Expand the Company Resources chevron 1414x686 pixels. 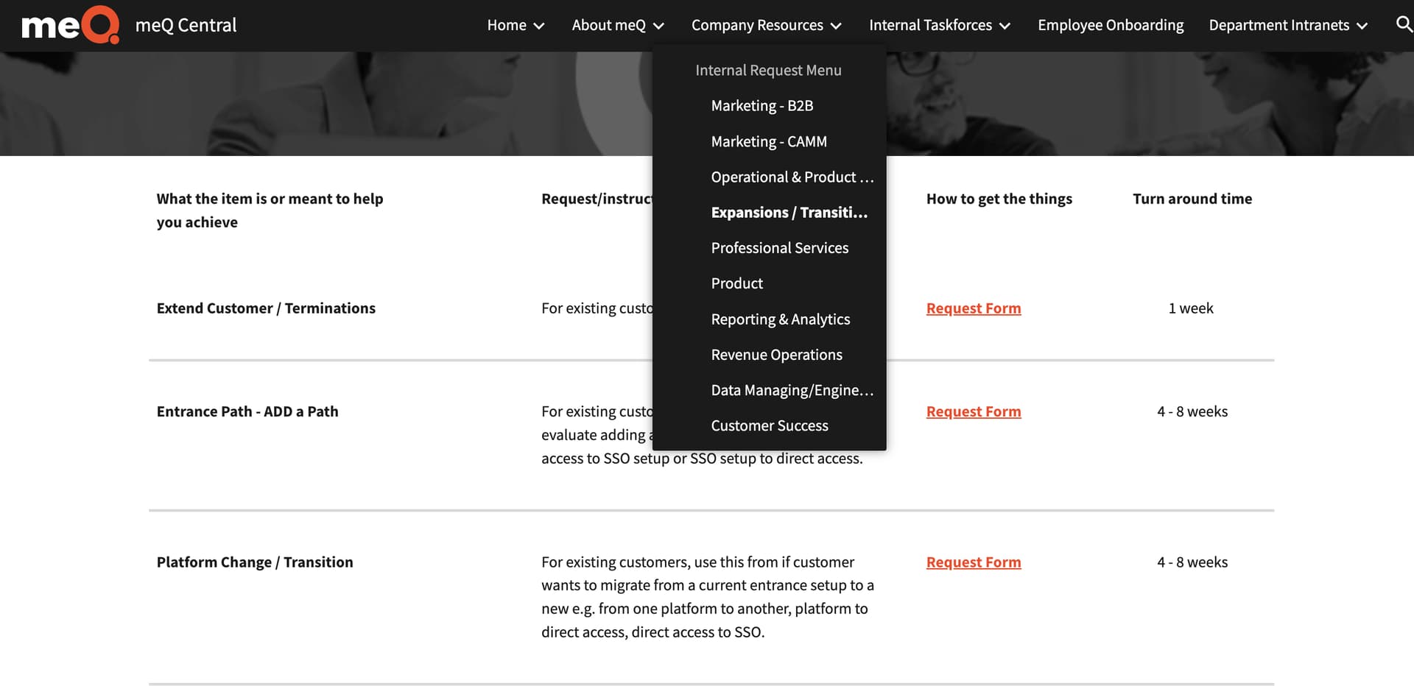836,26
